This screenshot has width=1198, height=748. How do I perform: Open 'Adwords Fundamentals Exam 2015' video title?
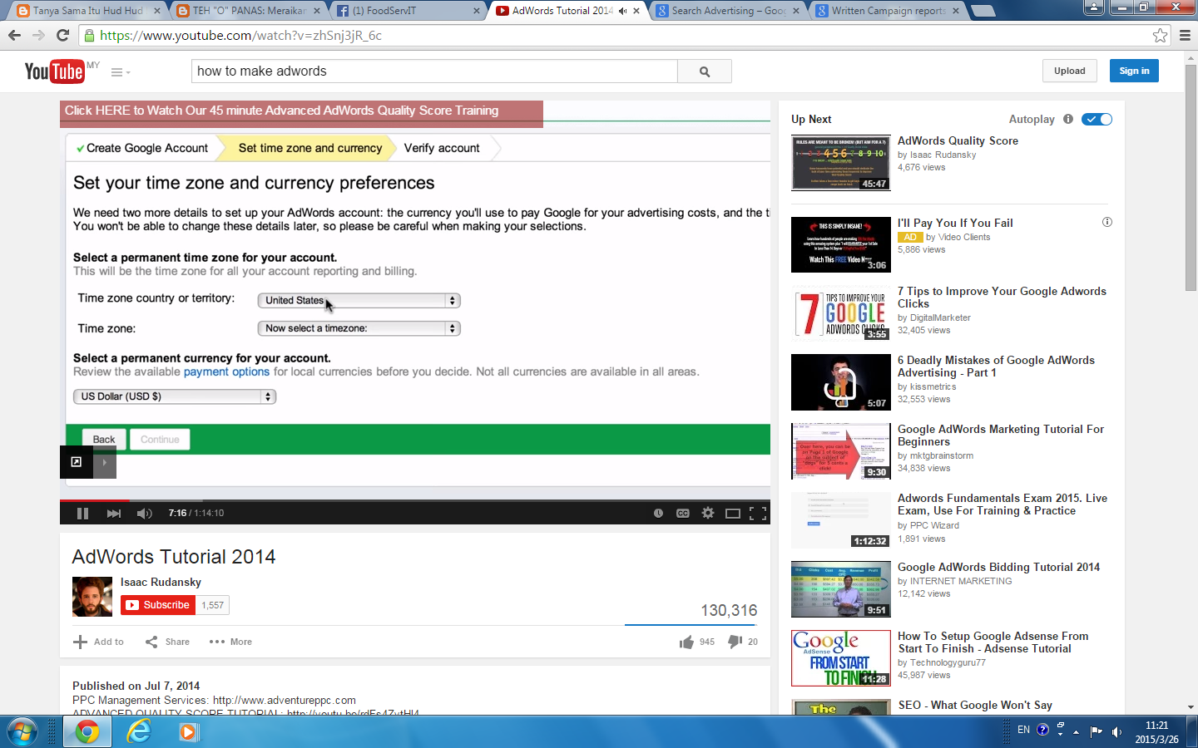click(x=1002, y=504)
